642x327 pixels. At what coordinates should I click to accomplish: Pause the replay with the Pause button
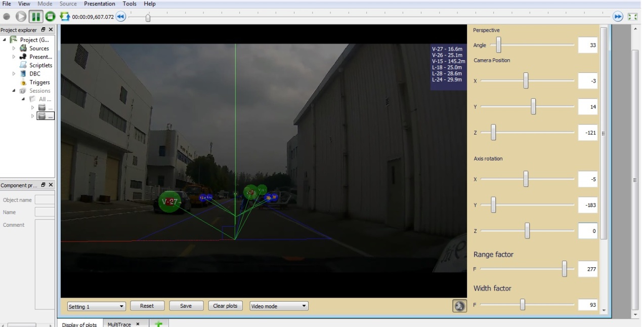(35, 17)
